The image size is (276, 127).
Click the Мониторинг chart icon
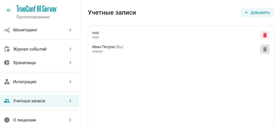[x=7, y=30]
